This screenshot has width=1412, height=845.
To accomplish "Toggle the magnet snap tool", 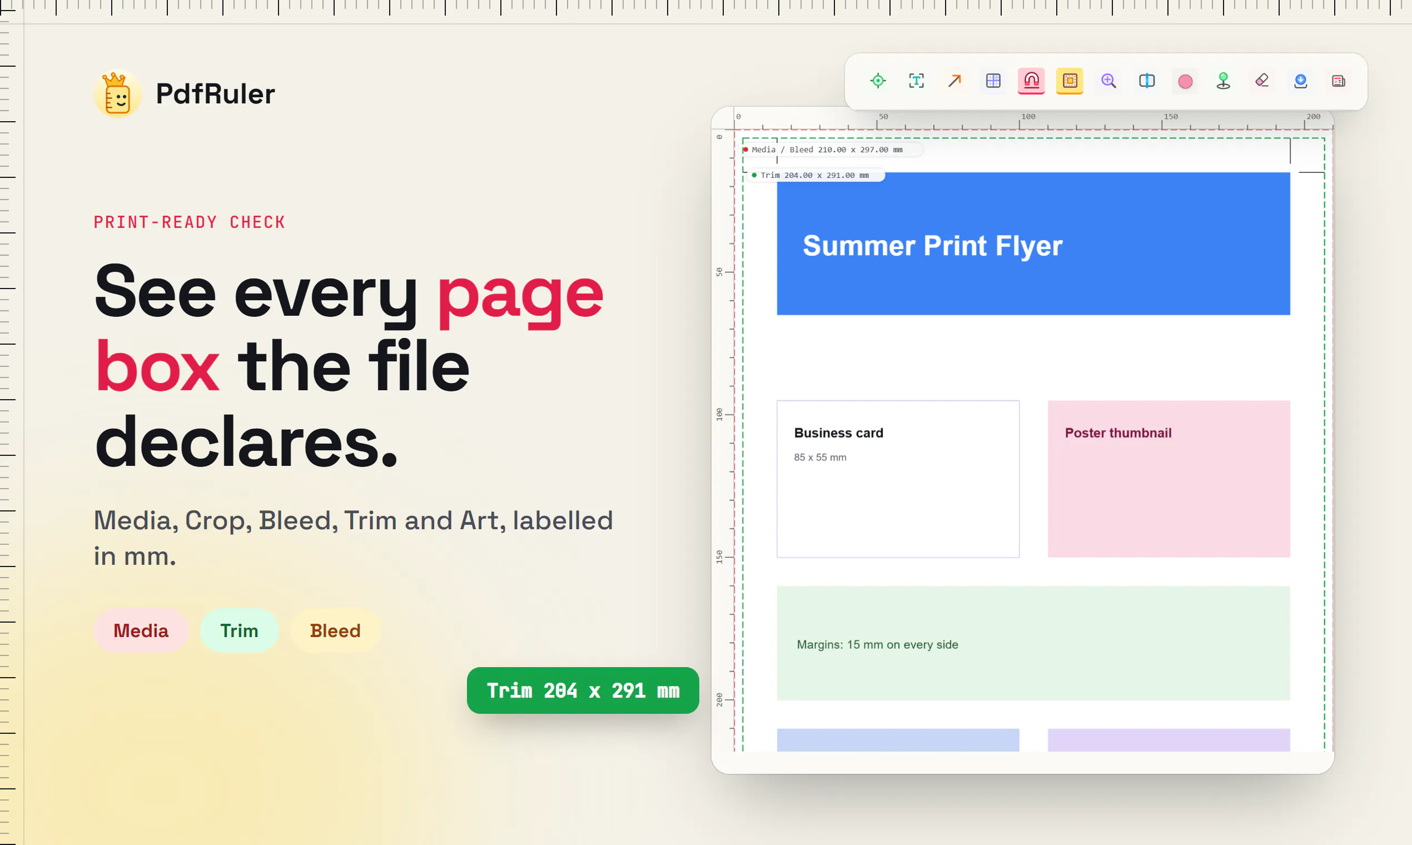I will [1031, 81].
